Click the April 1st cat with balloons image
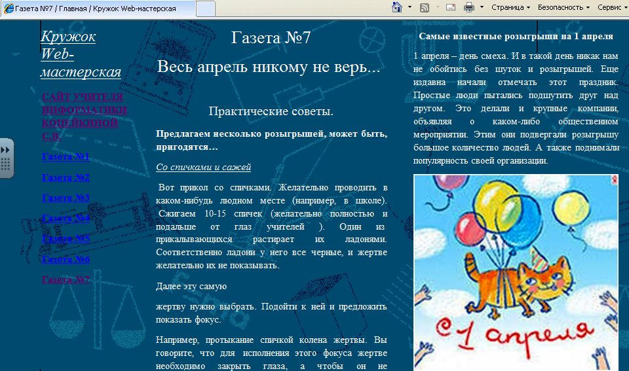629x371 pixels. pyautogui.click(x=516, y=272)
